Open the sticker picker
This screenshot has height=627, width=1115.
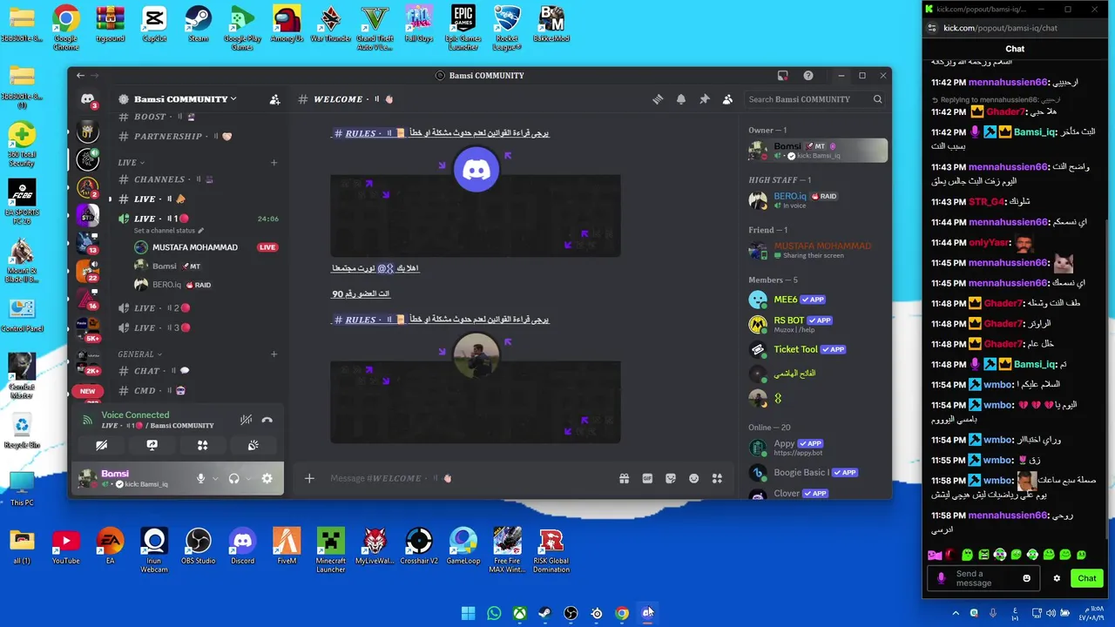pyautogui.click(x=671, y=478)
